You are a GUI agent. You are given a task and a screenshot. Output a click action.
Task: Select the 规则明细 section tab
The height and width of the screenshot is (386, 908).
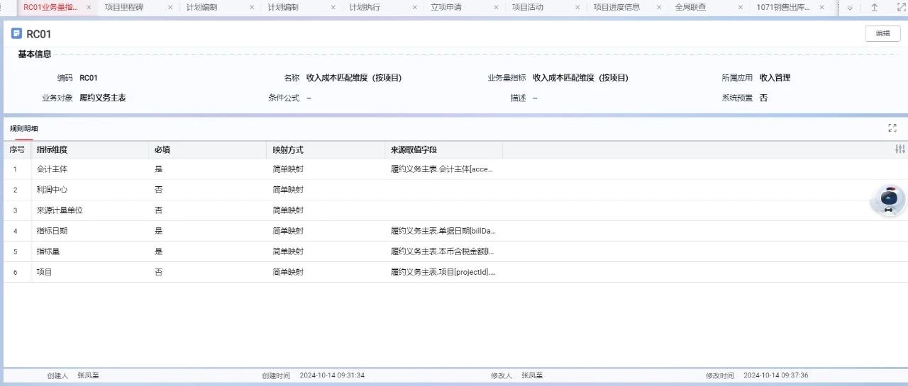tap(24, 129)
